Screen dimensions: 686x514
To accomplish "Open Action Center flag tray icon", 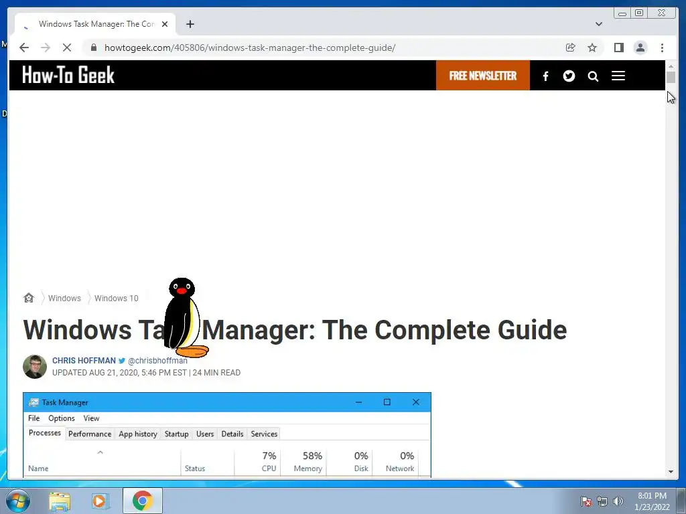I will point(586,501).
